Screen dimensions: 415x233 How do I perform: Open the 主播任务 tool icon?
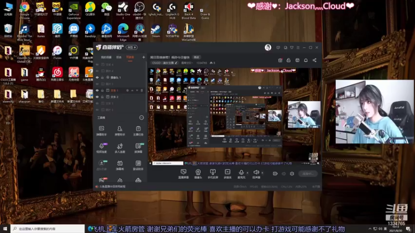[x=138, y=128]
